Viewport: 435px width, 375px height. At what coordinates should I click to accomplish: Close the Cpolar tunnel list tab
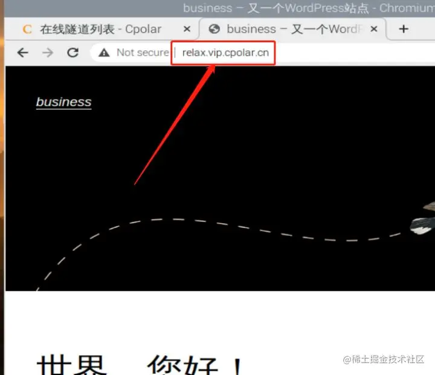coord(187,29)
